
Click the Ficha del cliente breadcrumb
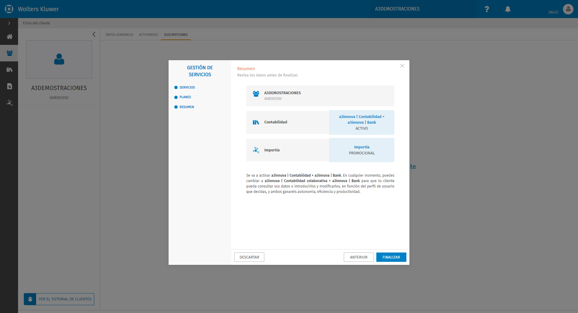[x=36, y=23]
